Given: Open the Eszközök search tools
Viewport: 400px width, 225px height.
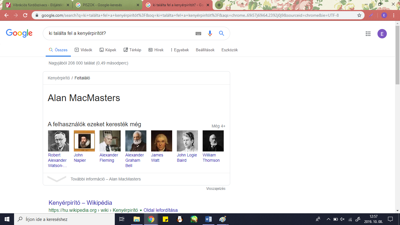Looking at the screenshot, I should [x=230, y=50].
